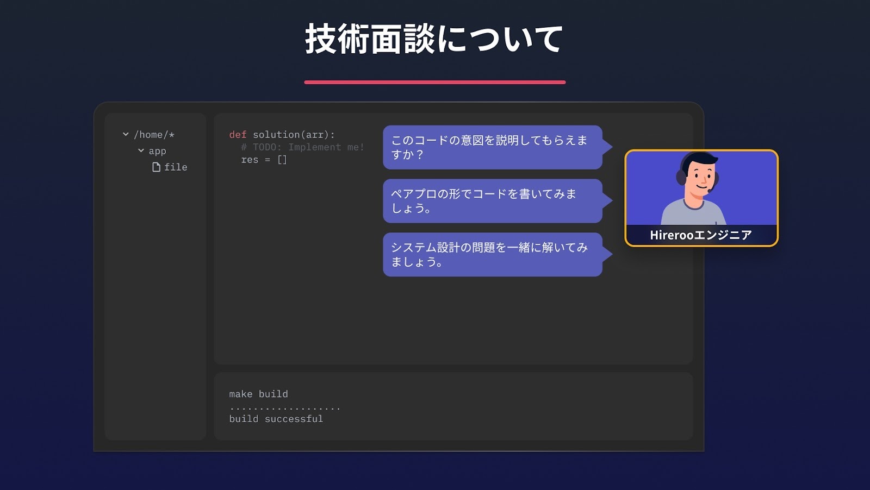The width and height of the screenshot is (870, 490).
Task: Click the engineer's headset microphone
Action: (710, 190)
